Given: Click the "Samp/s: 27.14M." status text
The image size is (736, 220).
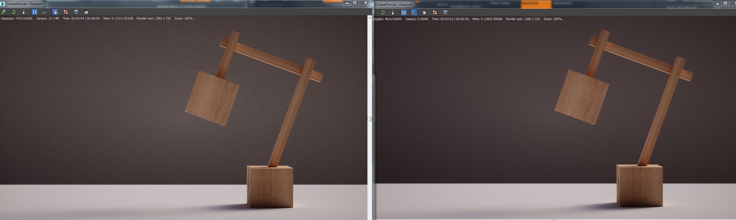Looking at the screenshot, I should coord(48,18).
